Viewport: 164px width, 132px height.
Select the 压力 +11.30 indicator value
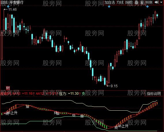pyautogui.click(x=69, y=94)
